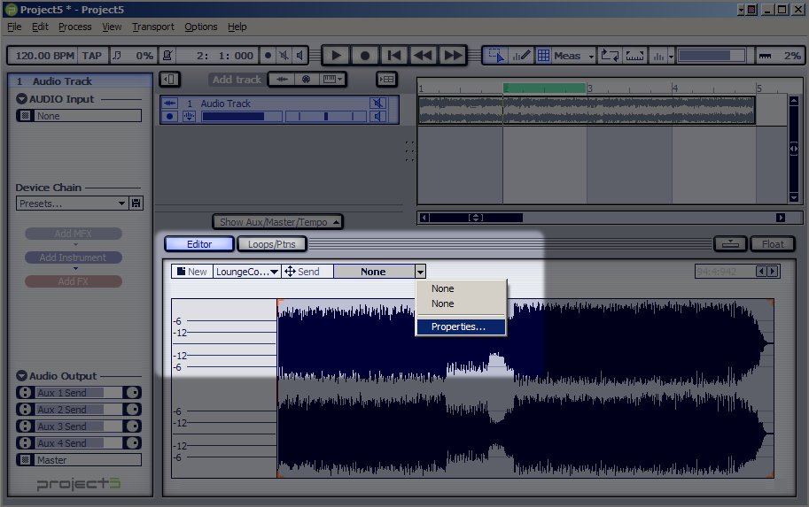Click the swing percentage 0% control
Viewport: 809px width, 507px height.
click(x=144, y=56)
